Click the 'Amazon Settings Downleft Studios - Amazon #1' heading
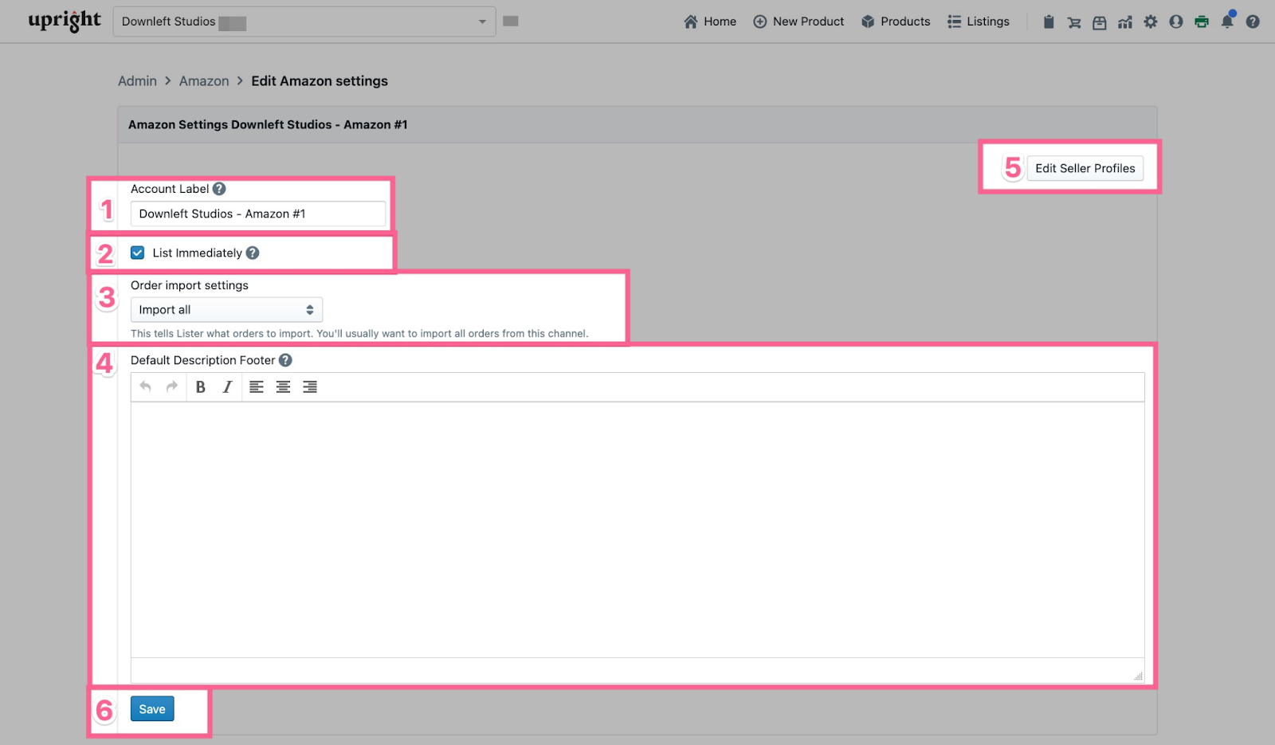Viewport: 1275px width, 745px height. click(x=268, y=125)
